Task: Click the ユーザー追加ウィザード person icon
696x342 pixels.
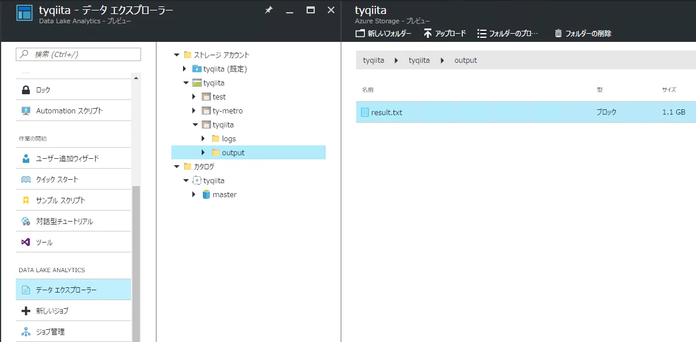Action: pyautogui.click(x=26, y=158)
